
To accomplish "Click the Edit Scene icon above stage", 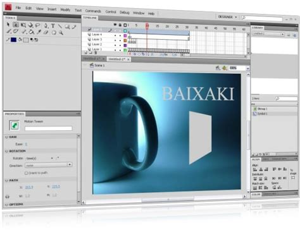I will (x=218, y=68).
